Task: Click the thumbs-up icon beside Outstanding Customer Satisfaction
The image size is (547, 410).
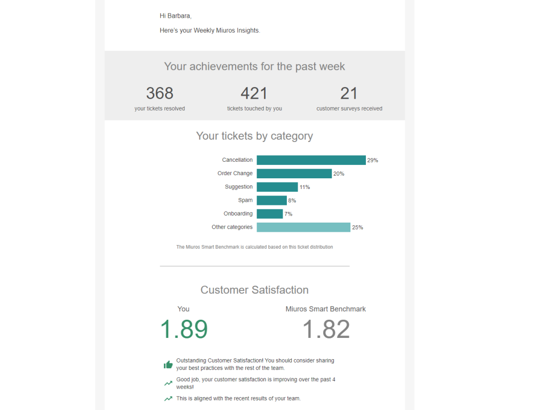Action: 168,365
